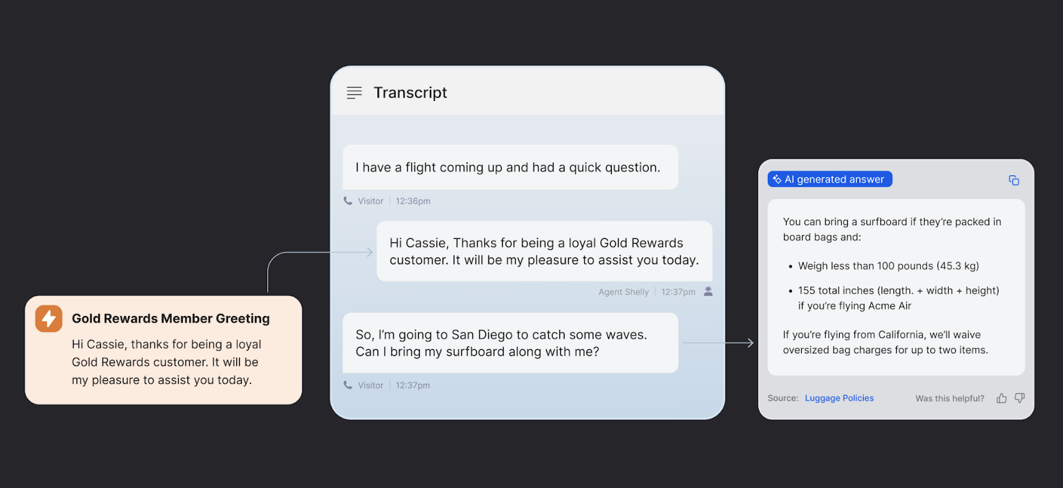1063x488 pixels.
Task: Open the Luggage Policies source link
Action: [x=839, y=398]
